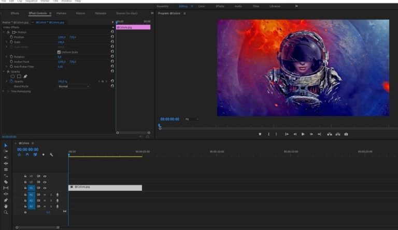Hide video track V1 with eye icon
This screenshot has height=230, width=398.
pyautogui.click(x=45, y=188)
